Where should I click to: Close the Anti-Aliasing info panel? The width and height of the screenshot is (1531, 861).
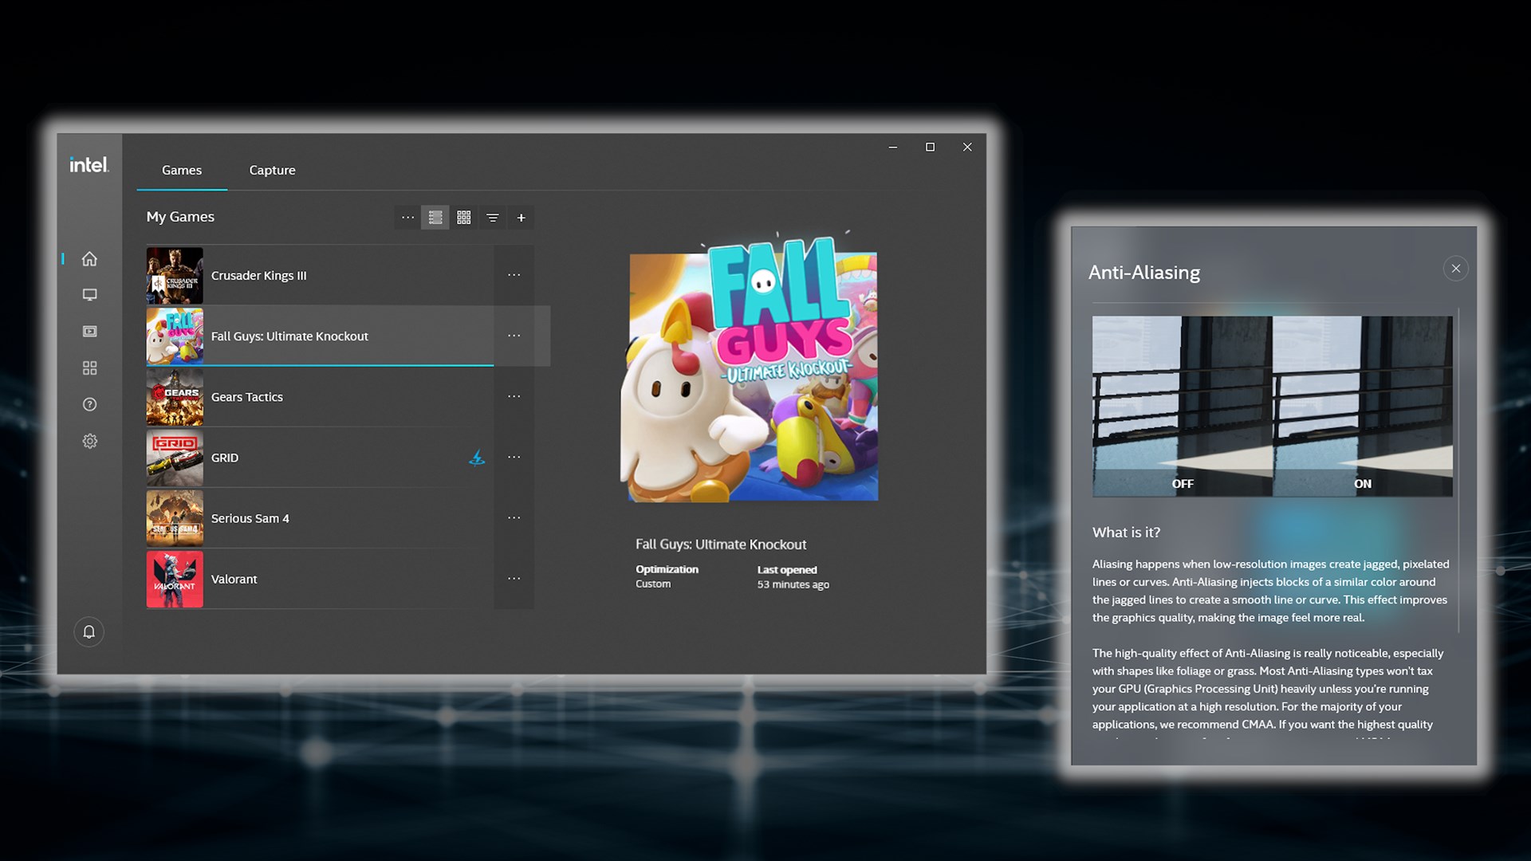tap(1455, 269)
